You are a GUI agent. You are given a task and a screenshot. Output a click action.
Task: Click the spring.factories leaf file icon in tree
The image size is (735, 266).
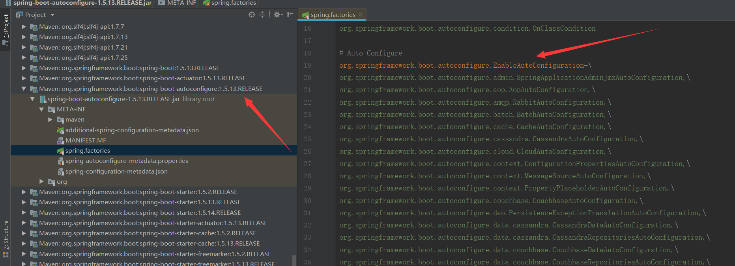point(60,151)
